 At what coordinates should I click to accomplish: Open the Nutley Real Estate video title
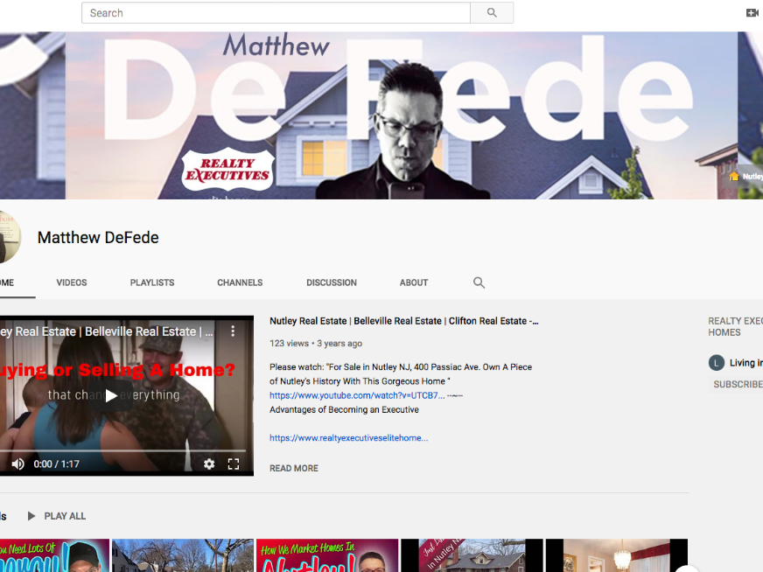[404, 321]
